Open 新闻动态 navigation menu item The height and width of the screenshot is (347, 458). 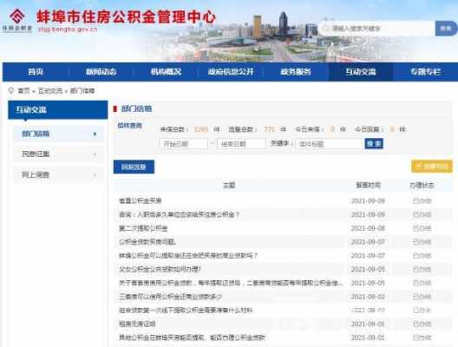tap(101, 72)
